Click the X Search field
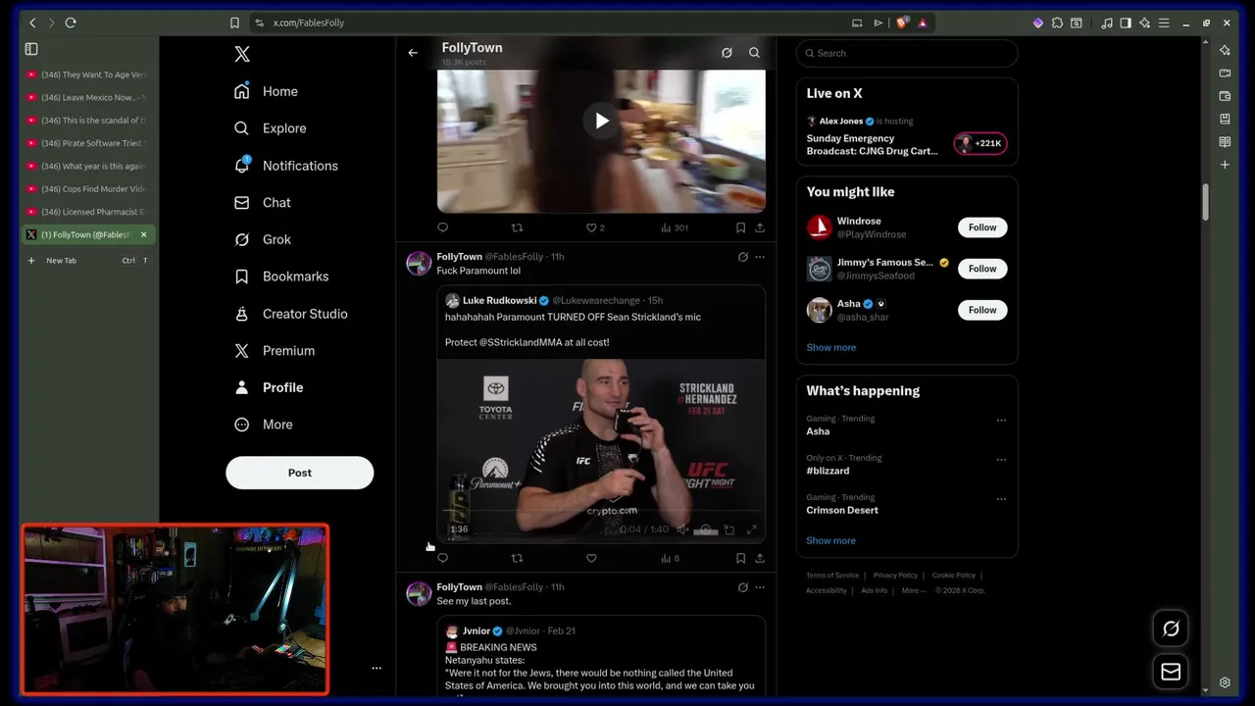The width and height of the screenshot is (1255, 706). (907, 53)
